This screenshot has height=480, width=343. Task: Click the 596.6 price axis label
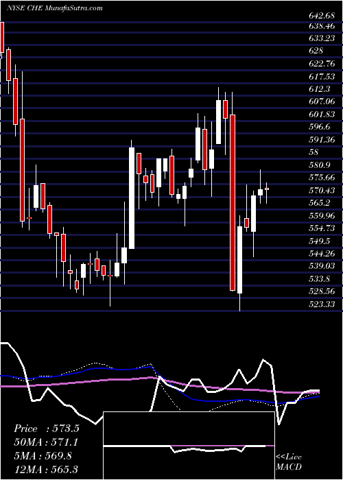click(318, 127)
